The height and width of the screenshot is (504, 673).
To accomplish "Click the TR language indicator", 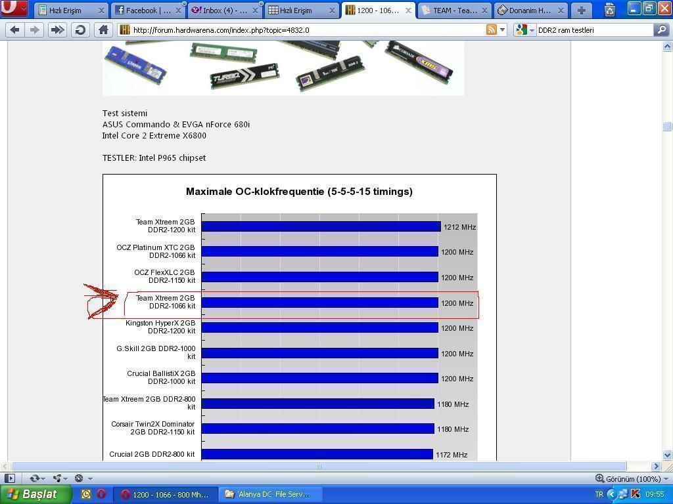I will pos(599,495).
